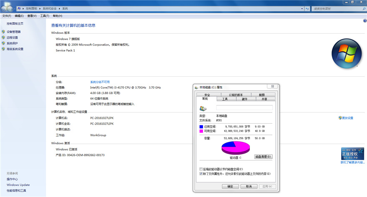Click the Forward navigation arrow button
367x197 pixels.
10,9
